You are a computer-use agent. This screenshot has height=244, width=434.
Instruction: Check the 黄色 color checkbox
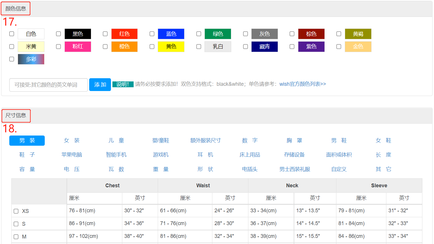[152, 47]
